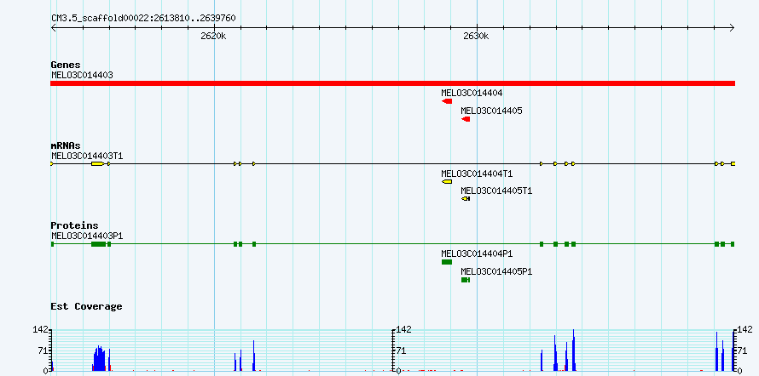This screenshot has height=376, width=759.
Task: Click the MELO3C014403T1 mRNA label
Action: [87, 156]
